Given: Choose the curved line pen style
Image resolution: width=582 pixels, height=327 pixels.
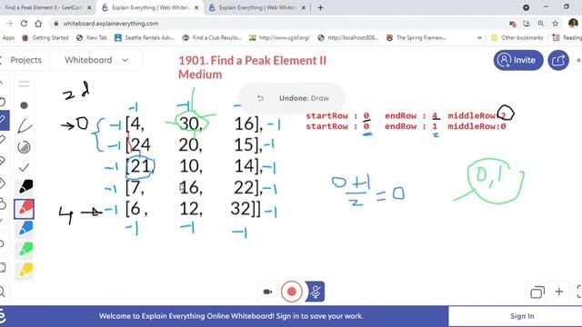Looking at the screenshot, I should 25,126.
